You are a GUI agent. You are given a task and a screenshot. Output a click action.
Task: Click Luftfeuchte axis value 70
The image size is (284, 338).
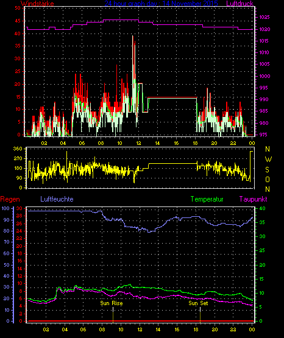click(7, 242)
